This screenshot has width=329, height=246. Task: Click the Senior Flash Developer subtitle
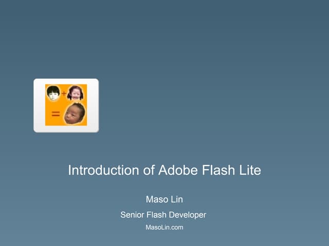pos(163,215)
